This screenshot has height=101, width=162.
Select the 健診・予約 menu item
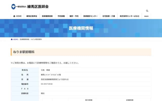click(x=74, y=16)
